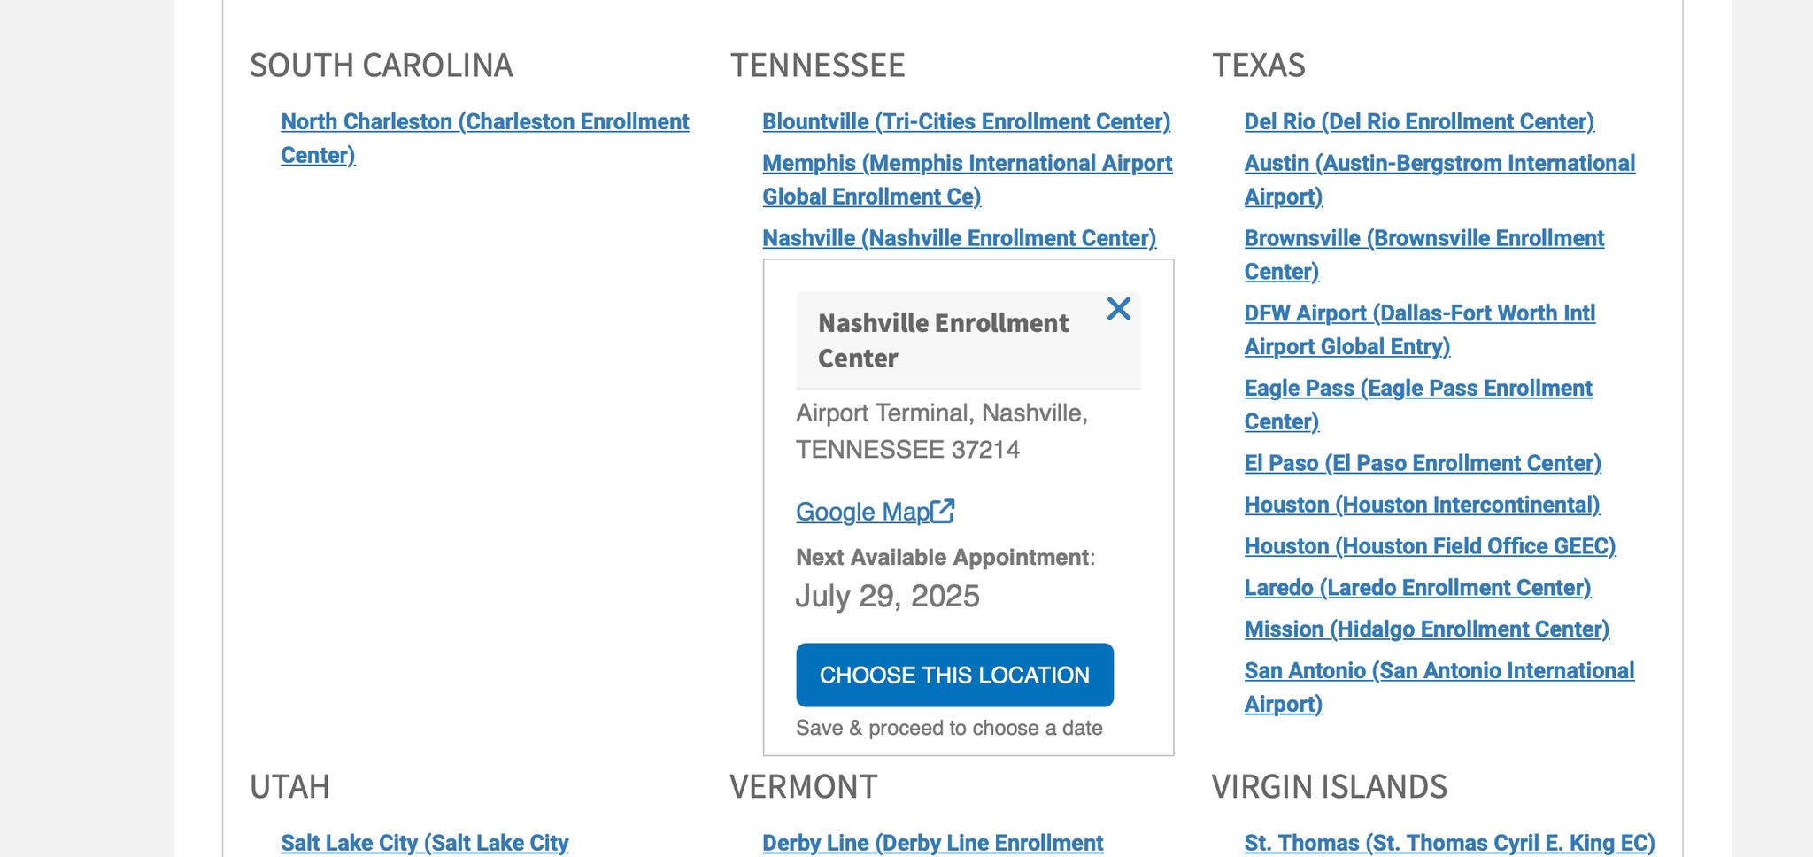Choose the Del Rio Enrollment Center link
This screenshot has height=857, width=1813.
click(1419, 122)
